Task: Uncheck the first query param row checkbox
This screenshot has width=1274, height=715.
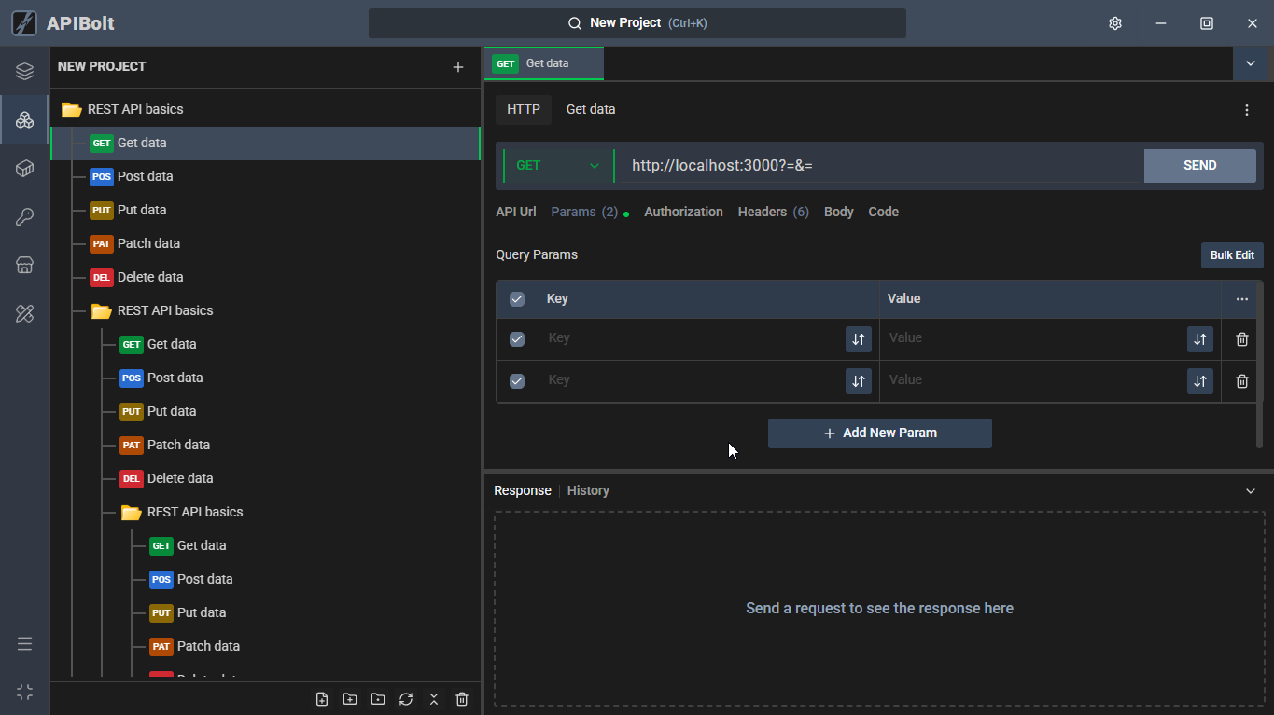Action: 517,339
